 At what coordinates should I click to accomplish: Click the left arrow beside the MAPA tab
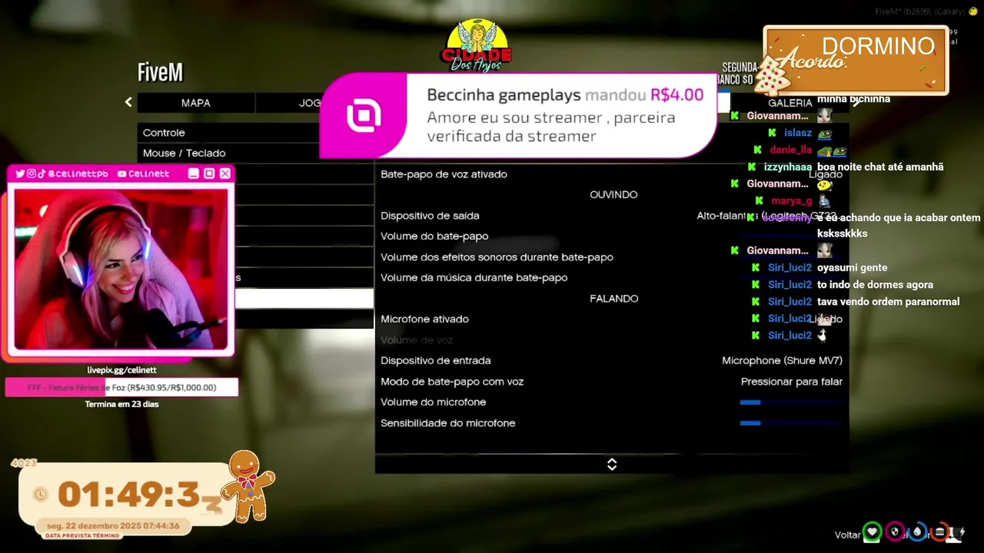click(x=128, y=102)
